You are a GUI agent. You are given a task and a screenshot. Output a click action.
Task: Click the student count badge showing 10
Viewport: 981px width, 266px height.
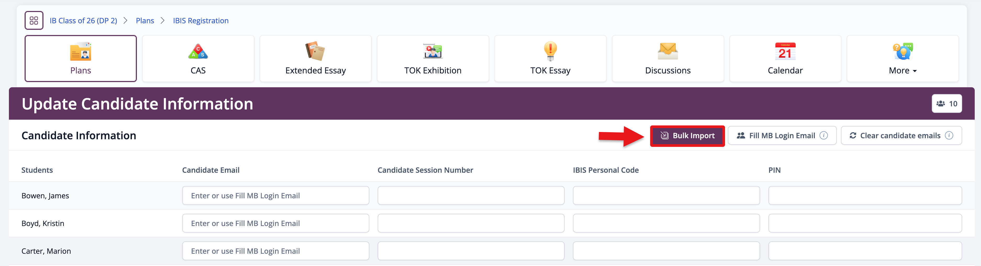(x=947, y=104)
